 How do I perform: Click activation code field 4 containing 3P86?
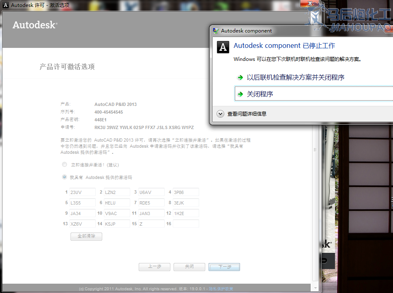(x=186, y=192)
